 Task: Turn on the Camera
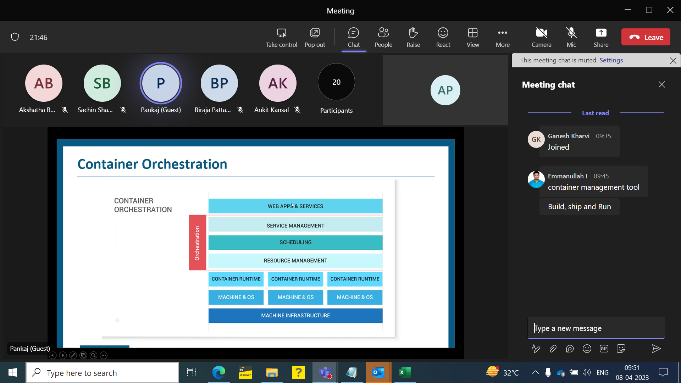[x=541, y=37]
